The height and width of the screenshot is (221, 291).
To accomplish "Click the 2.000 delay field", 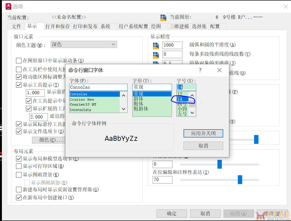I will tap(38, 117).
